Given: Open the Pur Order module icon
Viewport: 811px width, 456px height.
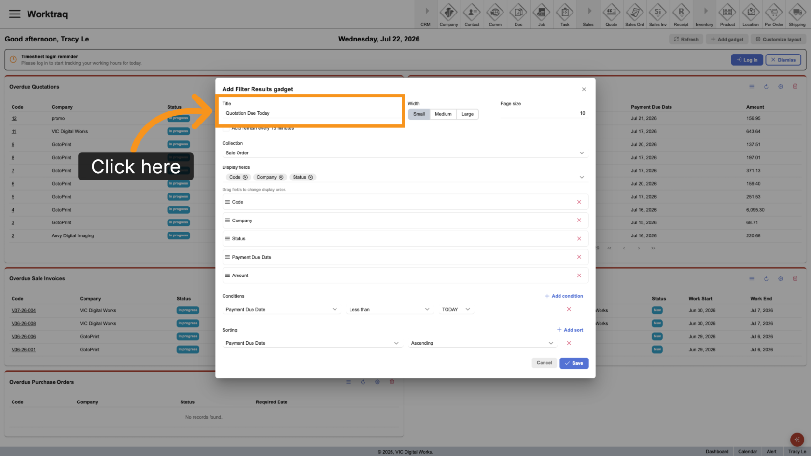Looking at the screenshot, I should coord(774,14).
